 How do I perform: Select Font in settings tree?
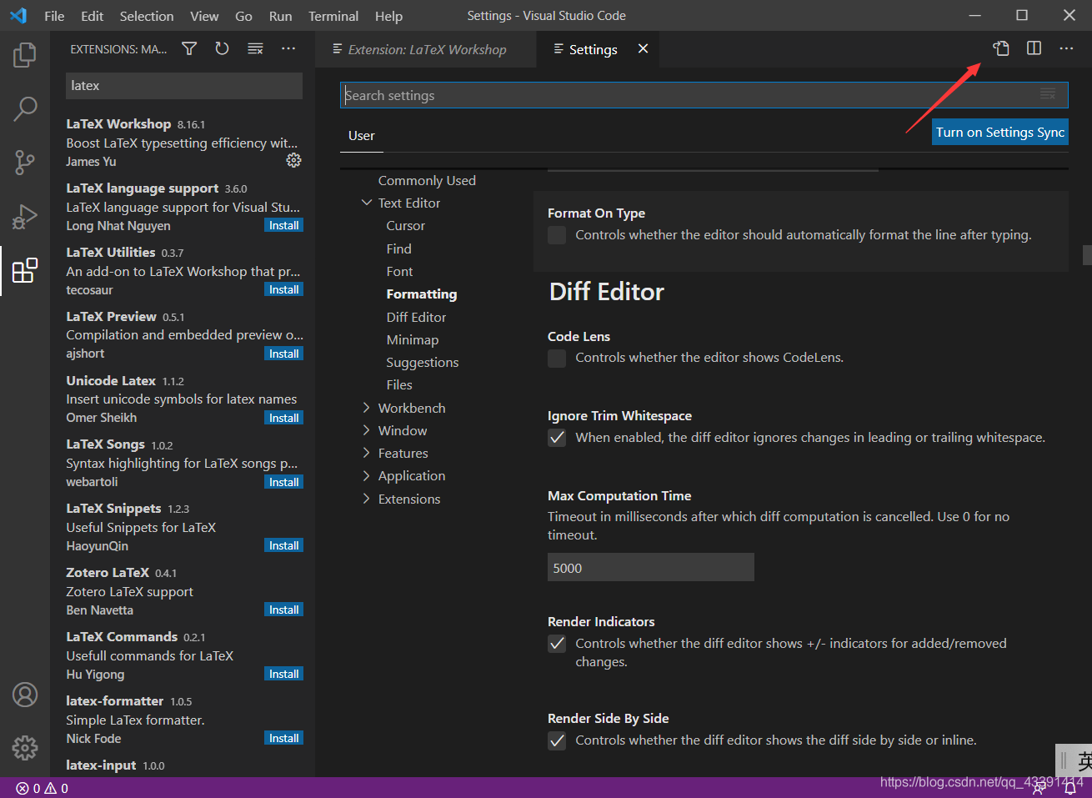point(399,271)
